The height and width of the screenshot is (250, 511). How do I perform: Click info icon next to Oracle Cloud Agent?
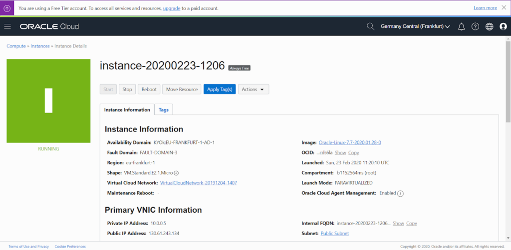400,193
